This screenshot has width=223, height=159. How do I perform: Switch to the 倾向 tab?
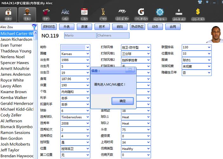(120, 27)
